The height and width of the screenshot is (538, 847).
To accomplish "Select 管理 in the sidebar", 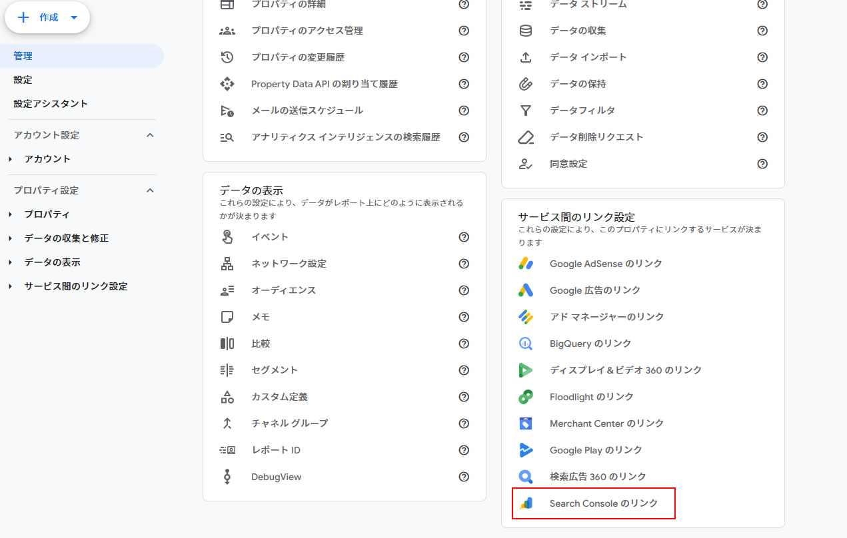I will point(23,55).
